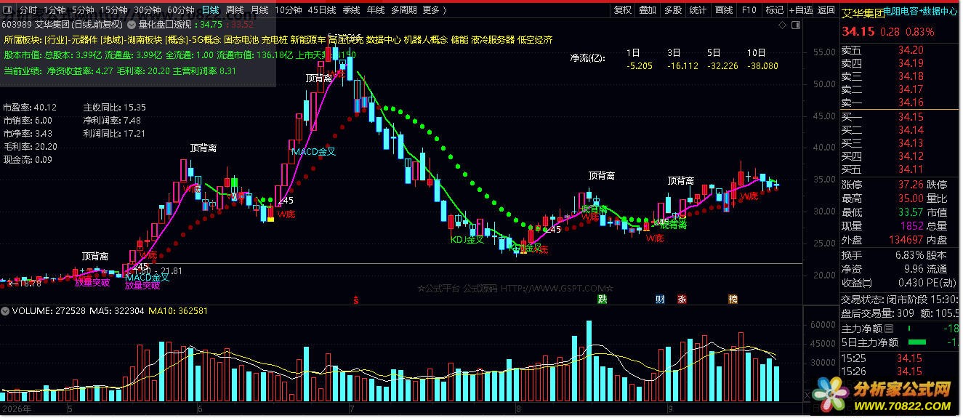
Task: Toggle the side panel icon beside the diamond
Action: click(x=795, y=25)
